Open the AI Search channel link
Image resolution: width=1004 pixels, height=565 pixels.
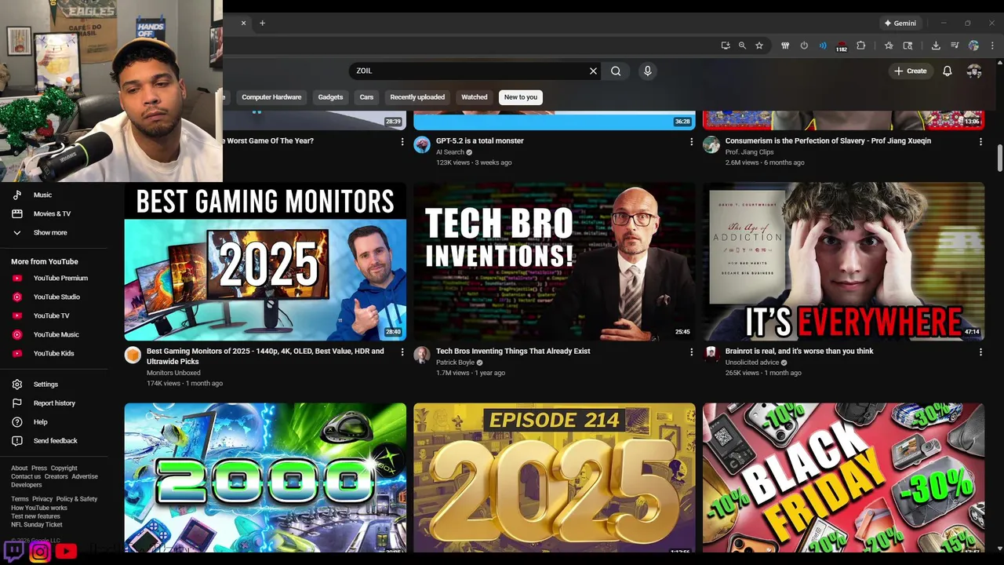click(x=450, y=152)
